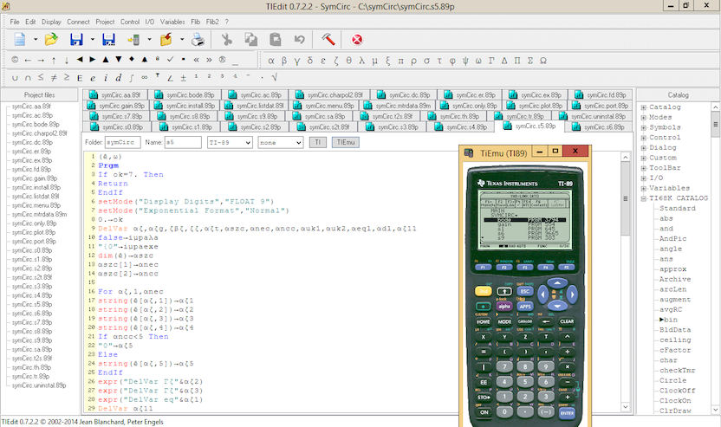Open the project folder icon

point(166,40)
